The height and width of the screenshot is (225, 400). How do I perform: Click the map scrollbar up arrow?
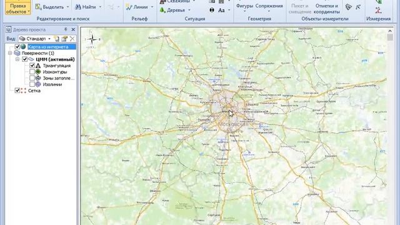coord(390,31)
